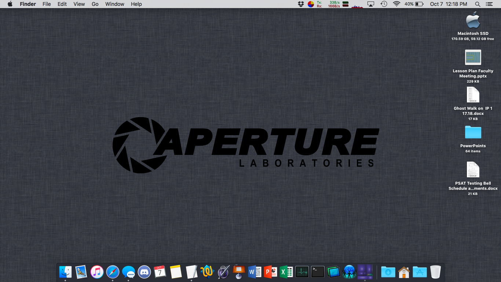
Task: Click the green and red memory bars icon
Action: click(x=345, y=4)
